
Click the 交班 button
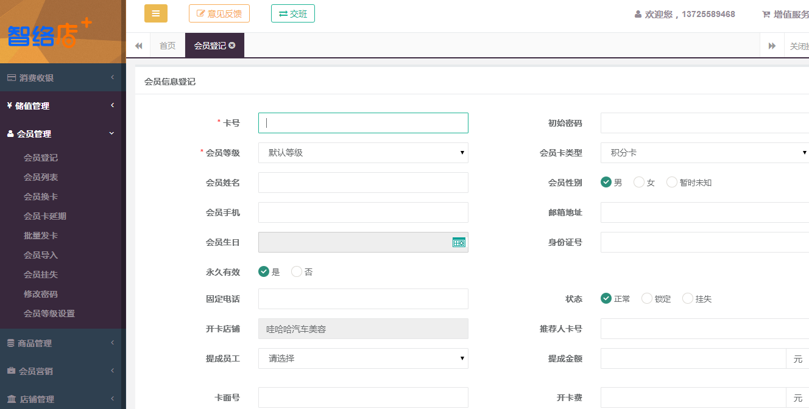click(x=292, y=13)
